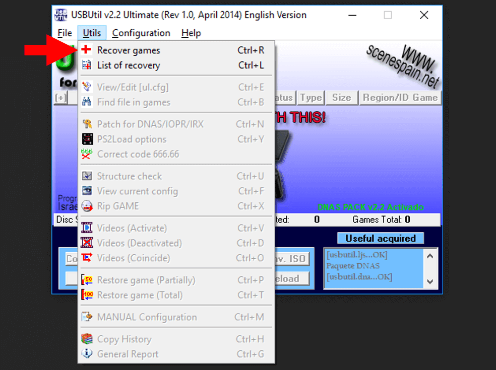This screenshot has height=370, width=496.
Task: Choose MANUAL Configuration entry
Action: pyautogui.click(x=176, y=317)
